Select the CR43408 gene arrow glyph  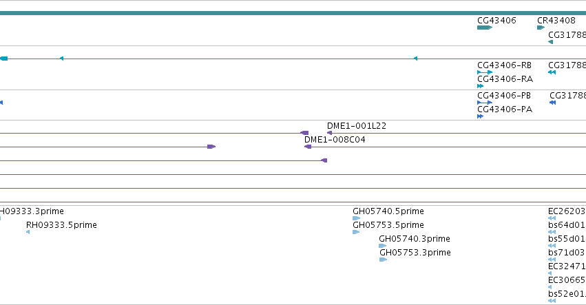[541, 28]
